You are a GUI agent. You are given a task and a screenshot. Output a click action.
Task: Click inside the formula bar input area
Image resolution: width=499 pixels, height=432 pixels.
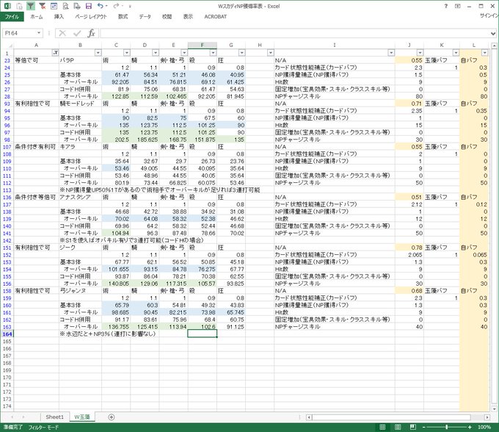click(x=295, y=33)
